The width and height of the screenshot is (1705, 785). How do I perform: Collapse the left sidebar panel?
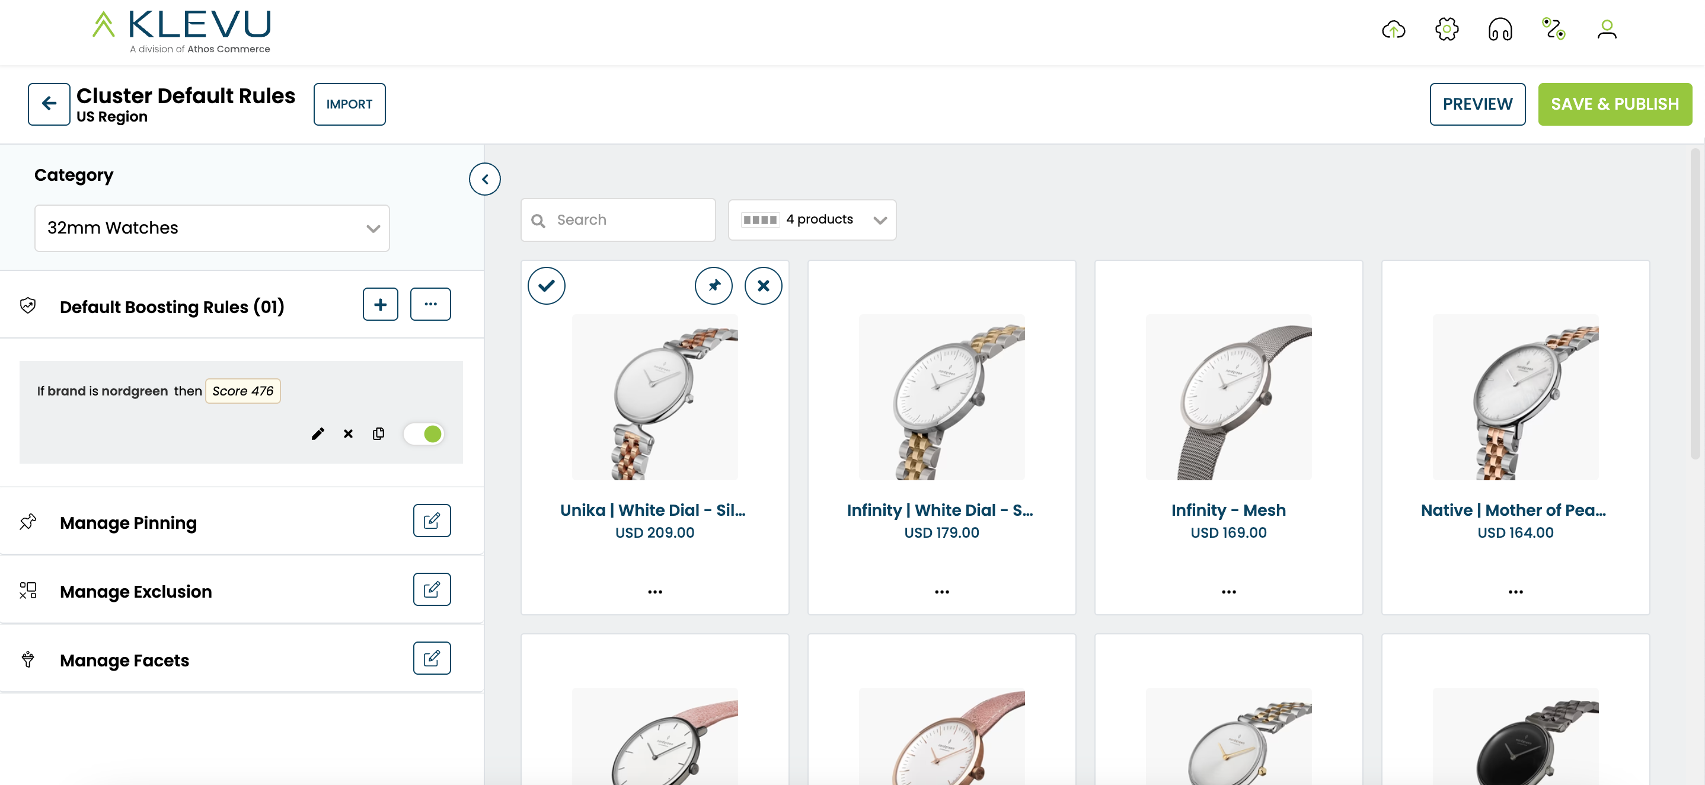point(484,180)
